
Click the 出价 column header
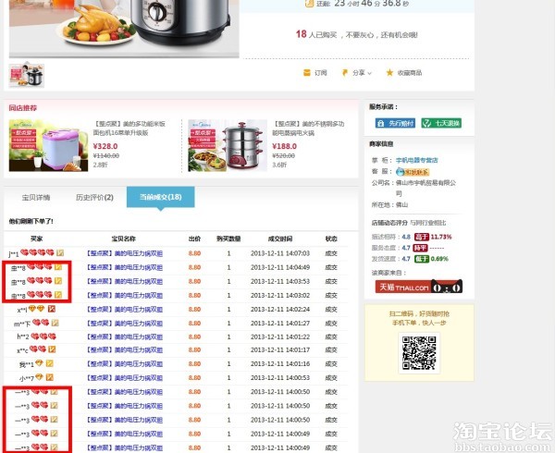194,239
